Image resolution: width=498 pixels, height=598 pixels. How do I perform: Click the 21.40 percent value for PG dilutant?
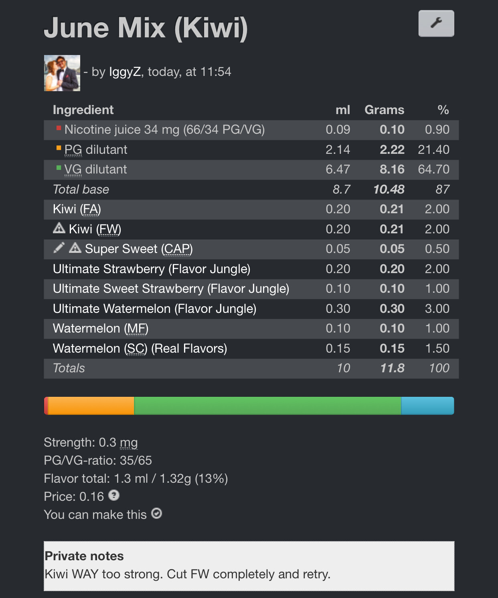(x=433, y=150)
